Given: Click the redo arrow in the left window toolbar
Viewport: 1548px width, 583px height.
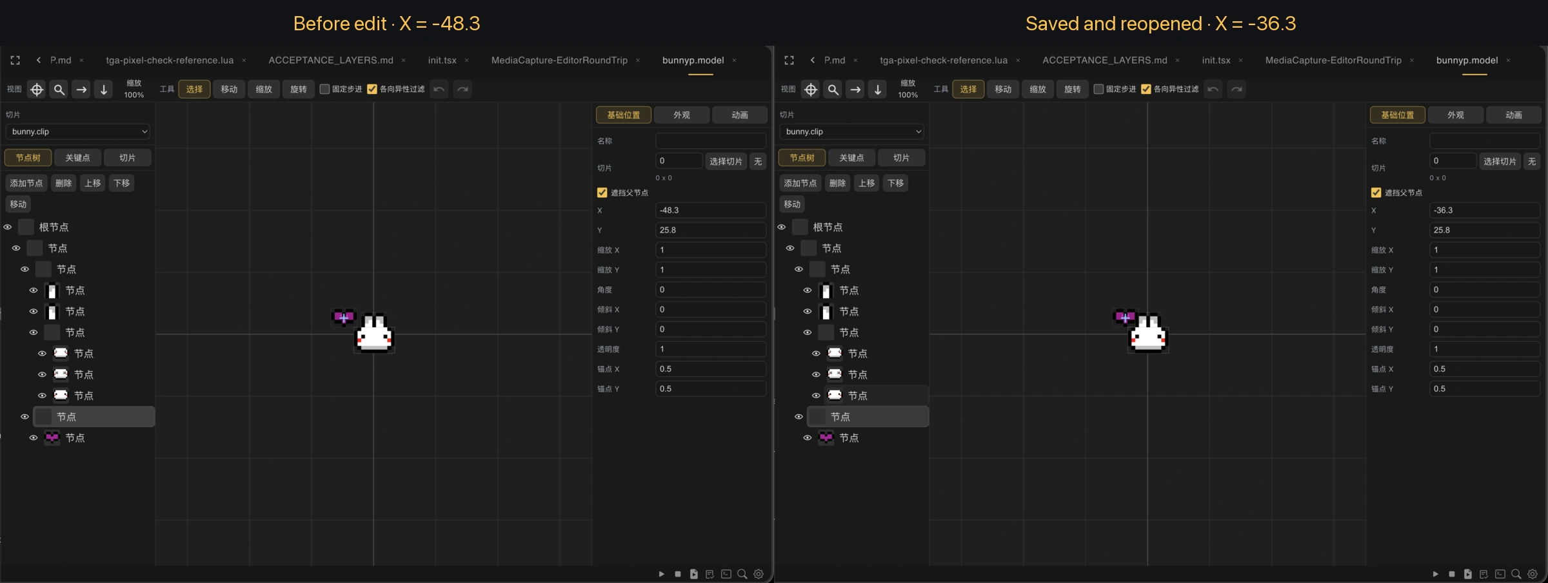Looking at the screenshot, I should (462, 89).
